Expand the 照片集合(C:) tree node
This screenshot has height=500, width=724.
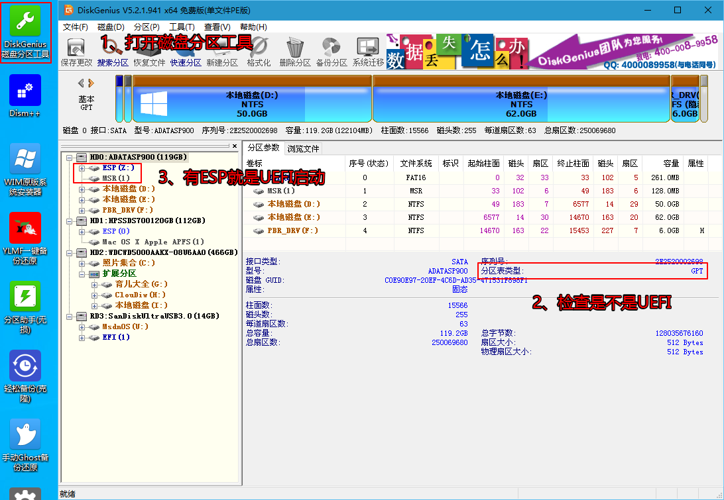(x=82, y=263)
